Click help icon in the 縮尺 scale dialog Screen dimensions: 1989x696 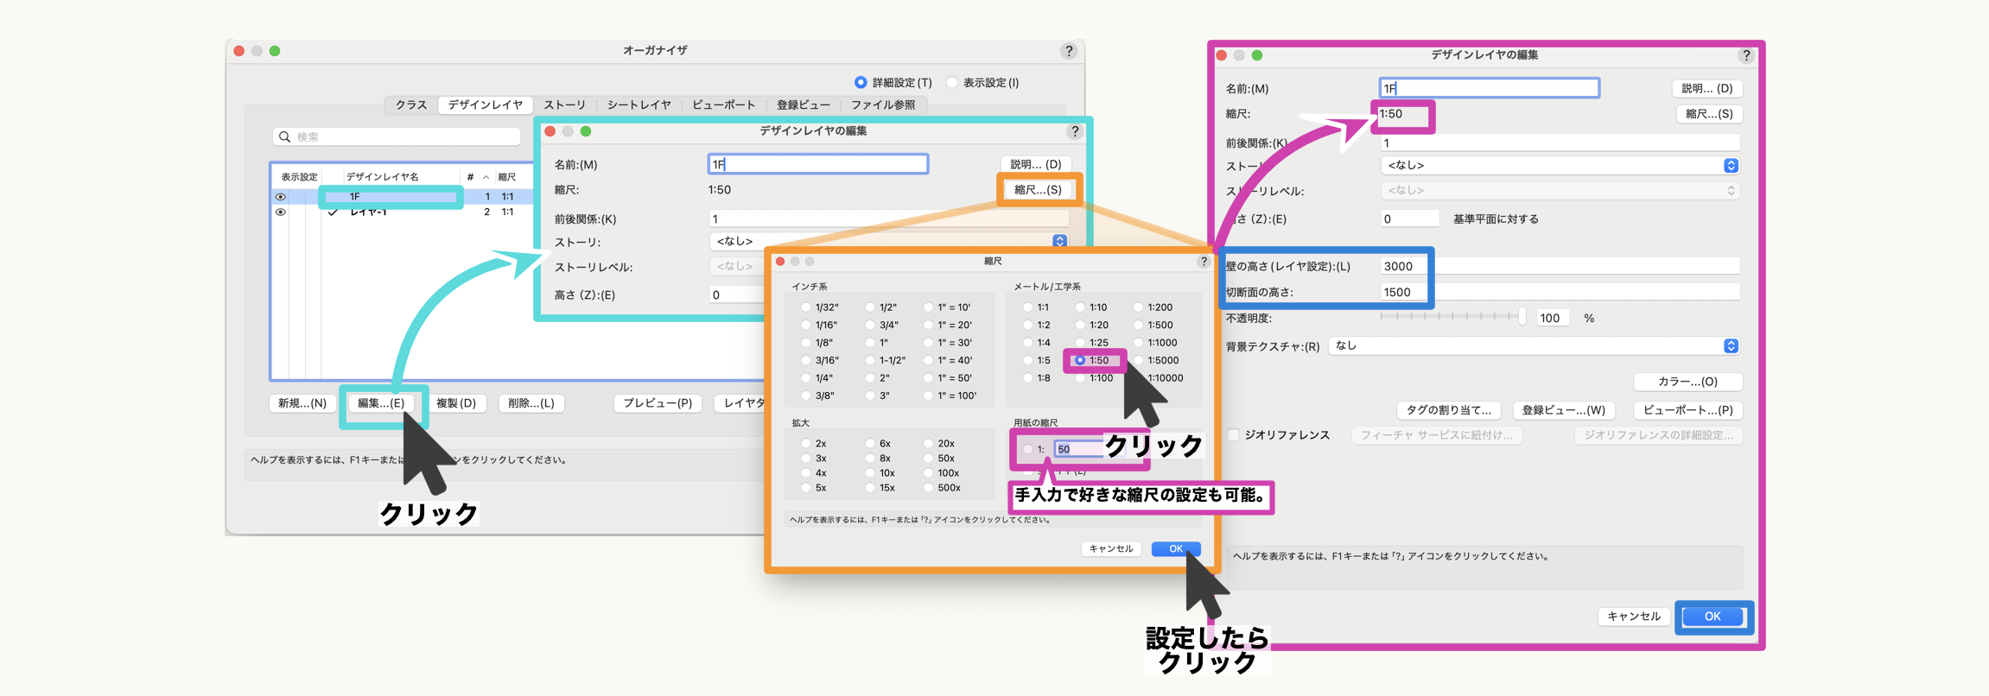pos(1203,262)
